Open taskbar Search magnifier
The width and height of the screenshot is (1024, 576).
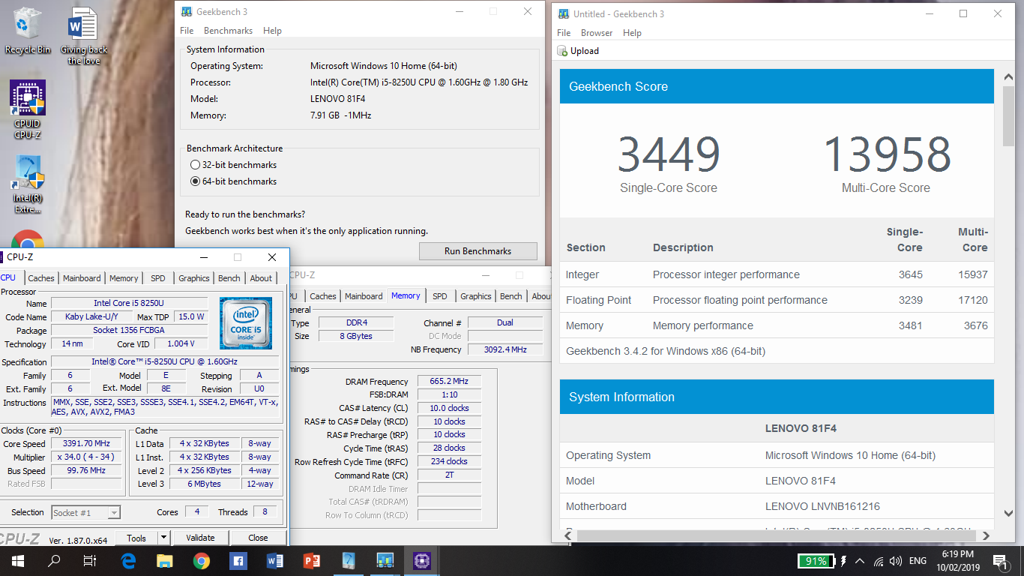point(54,560)
